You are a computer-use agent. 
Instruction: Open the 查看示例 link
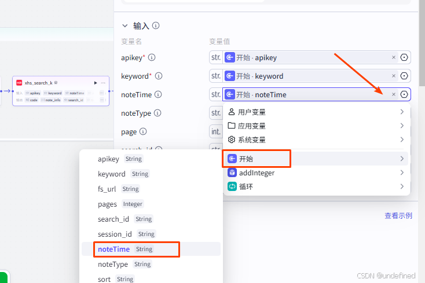pos(398,215)
